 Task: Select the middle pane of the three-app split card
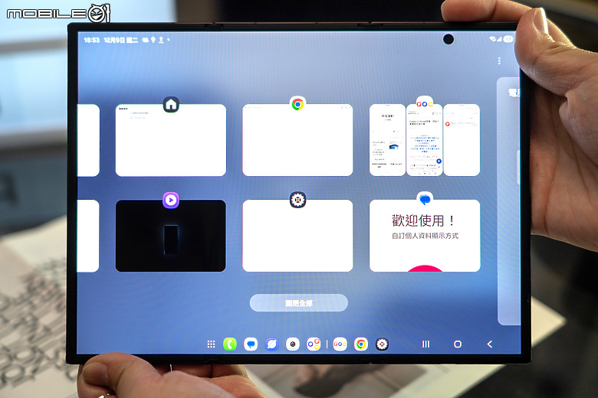[424, 140]
